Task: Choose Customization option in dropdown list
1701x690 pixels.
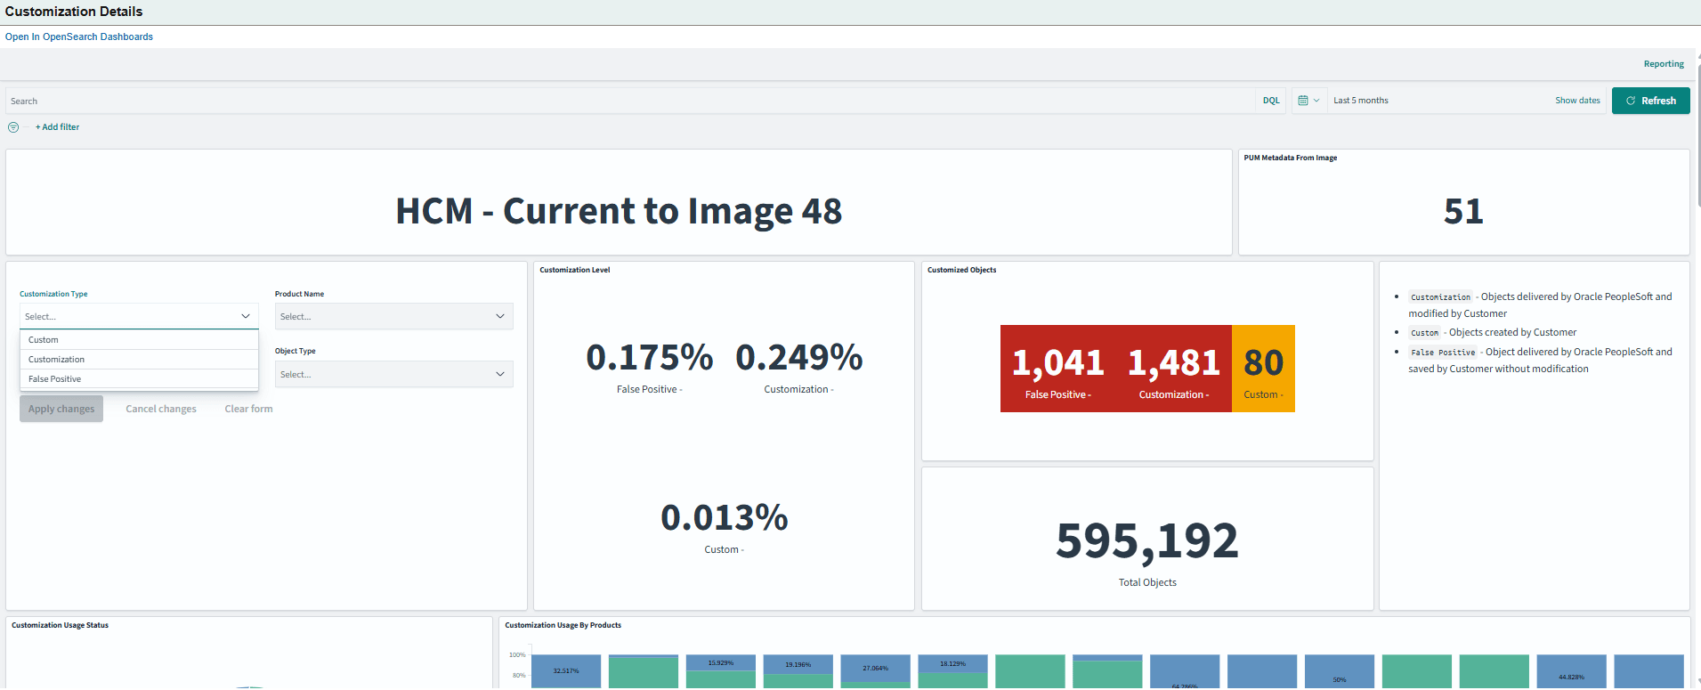Action: pos(139,360)
